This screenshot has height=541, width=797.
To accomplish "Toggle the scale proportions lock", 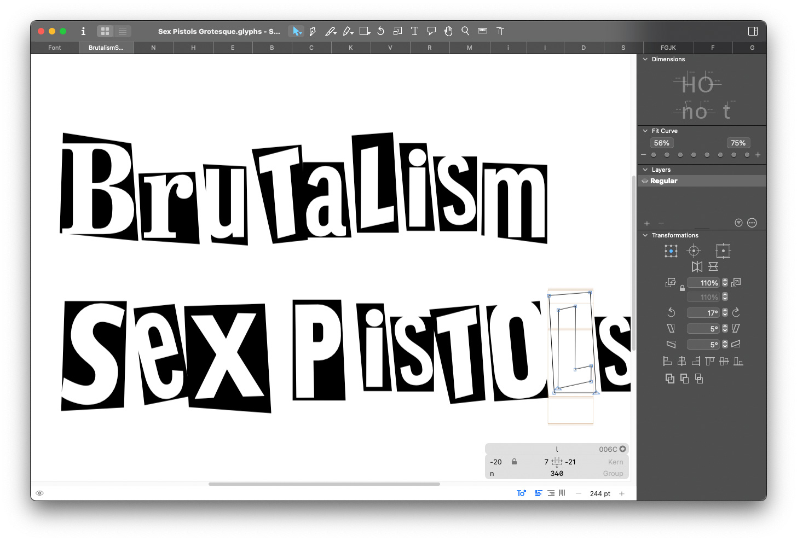I will coord(682,288).
